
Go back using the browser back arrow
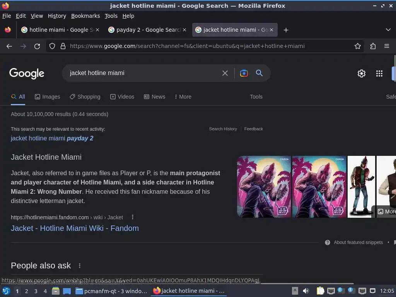tap(9, 46)
